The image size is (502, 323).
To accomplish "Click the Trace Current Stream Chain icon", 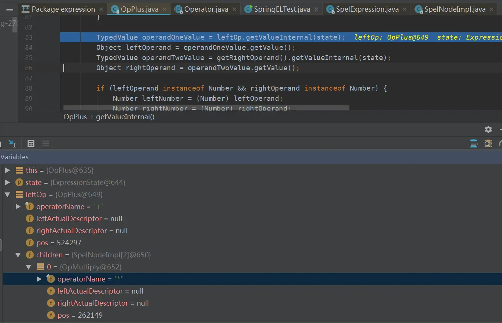I will [x=46, y=143].
